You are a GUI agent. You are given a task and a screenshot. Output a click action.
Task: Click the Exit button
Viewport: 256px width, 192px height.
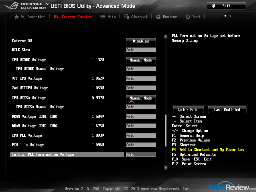(226, 6)
